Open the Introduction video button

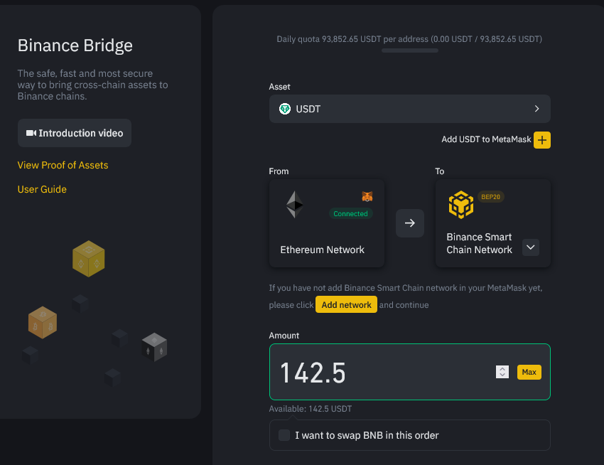click(x=75, y=133)
